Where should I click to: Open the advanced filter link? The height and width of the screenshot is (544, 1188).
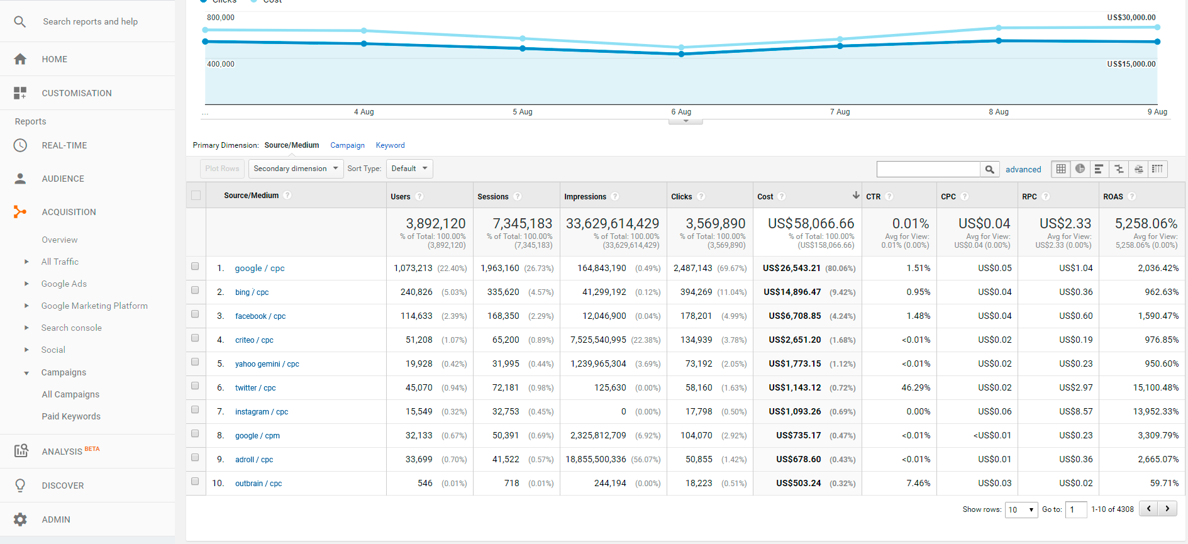pos(1023,169)
